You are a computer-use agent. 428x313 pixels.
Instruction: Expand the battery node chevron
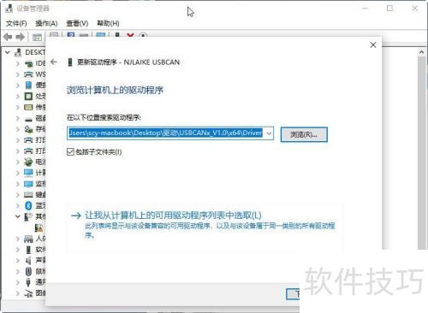[x=18, y=162]
